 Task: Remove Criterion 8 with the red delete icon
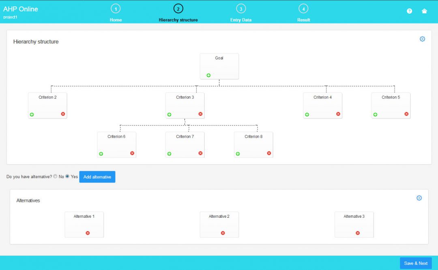coord(268,153)
